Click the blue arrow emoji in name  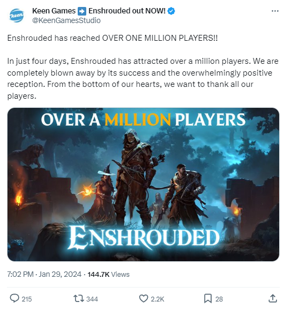pos(81,11)
